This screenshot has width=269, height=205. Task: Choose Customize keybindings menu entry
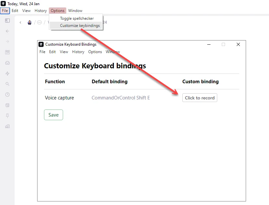(76, 26)
